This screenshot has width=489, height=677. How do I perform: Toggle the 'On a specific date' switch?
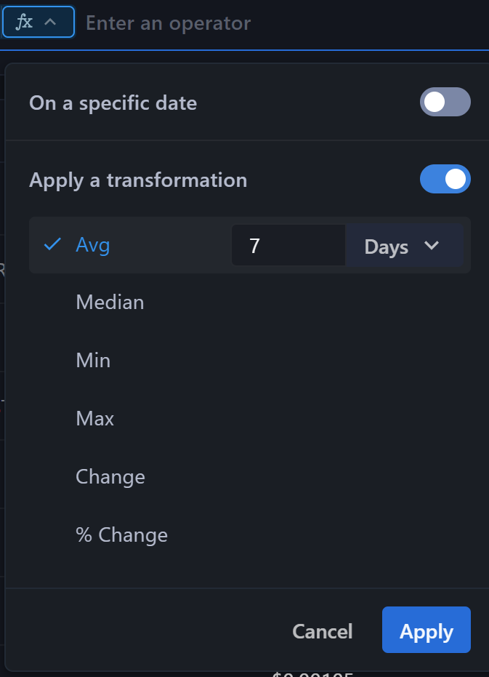(x=445, y=102)
